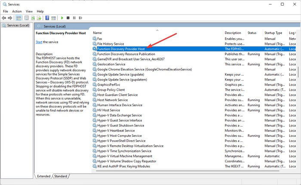Viewport: 301px width, 185px height.
Task: Select the Extended tab
Action: [44, 176]
